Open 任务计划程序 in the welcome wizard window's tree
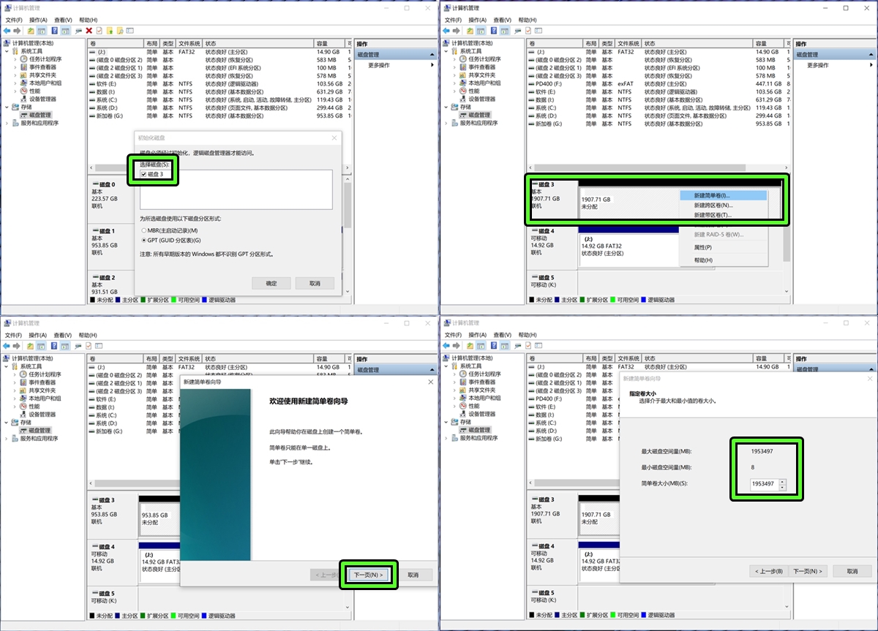This screenshot has height=631, width=878. pyautogui.click(x=45, y=374)
